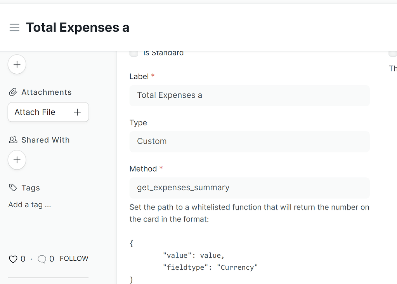Click the Attachments paperclip icon

(x=12, y=92)
